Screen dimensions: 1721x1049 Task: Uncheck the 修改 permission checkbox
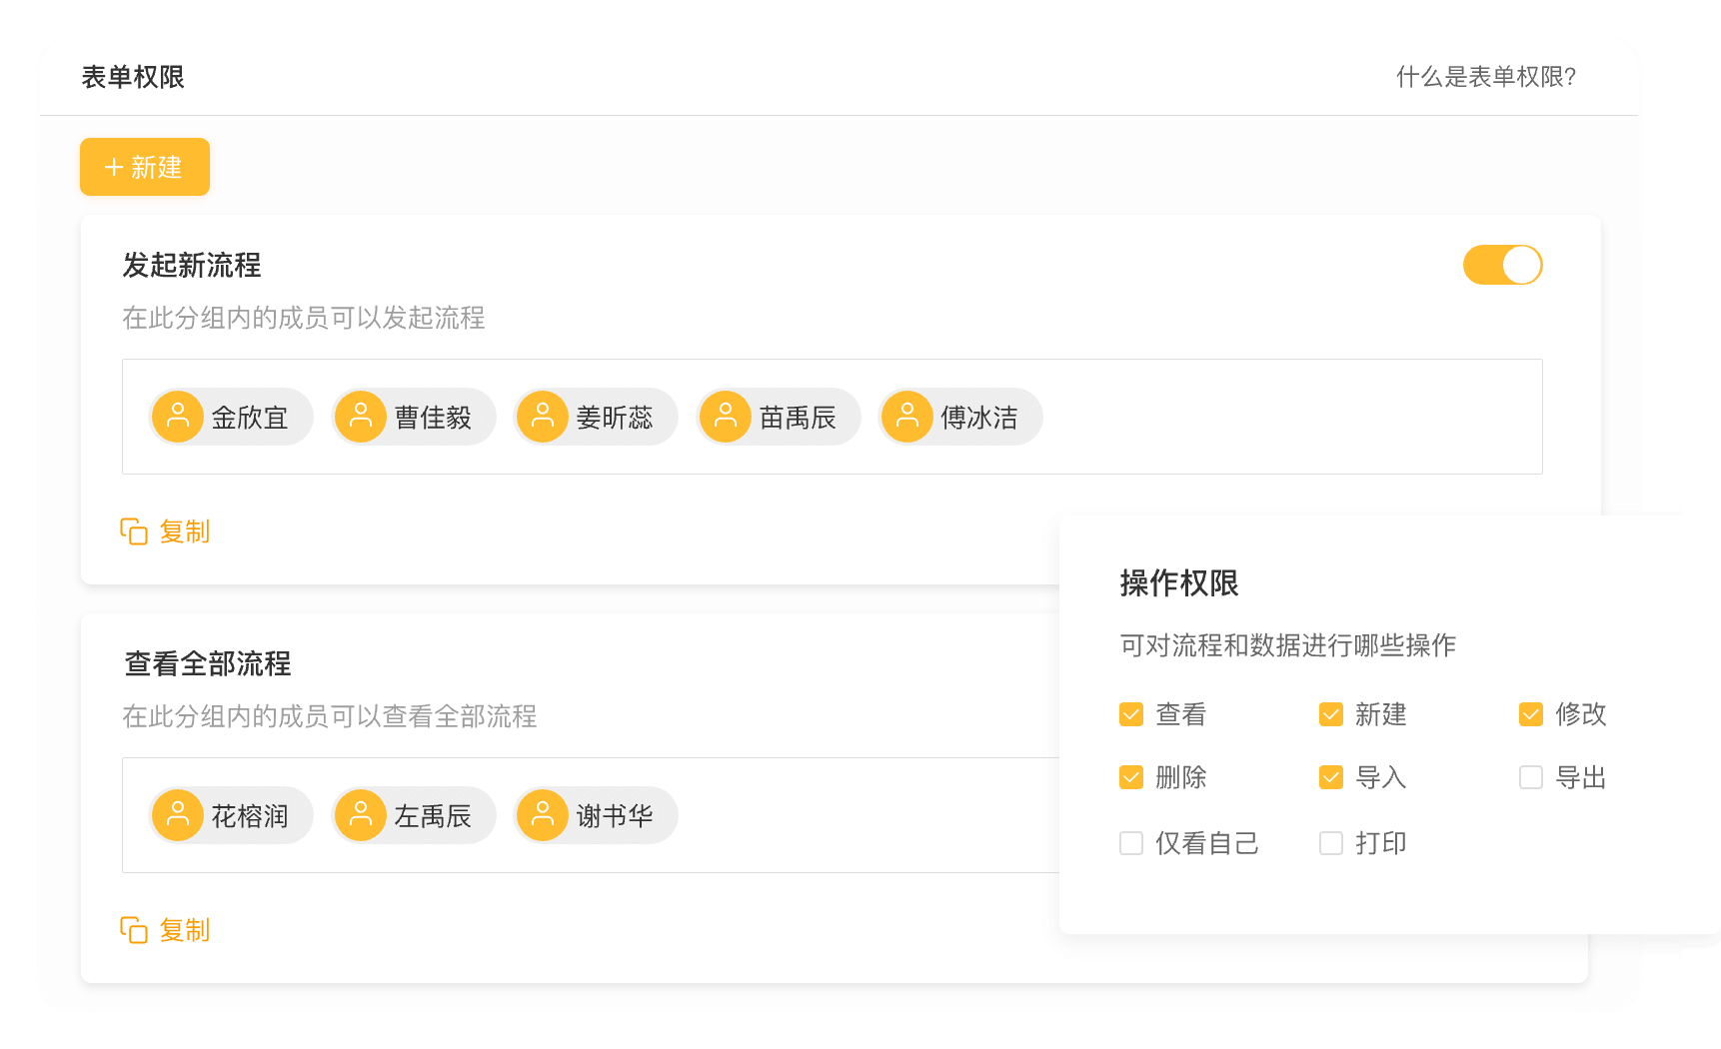coord(1531,714)
